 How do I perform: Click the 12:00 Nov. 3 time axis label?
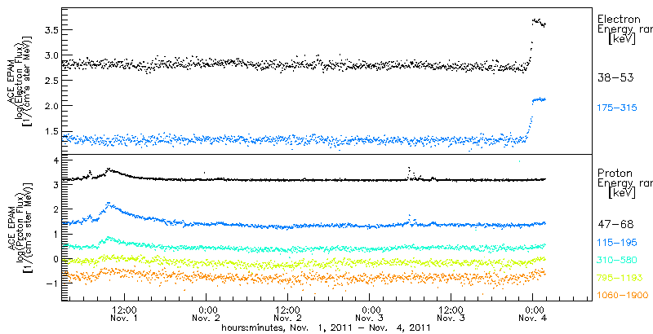[x=451, y=314]
